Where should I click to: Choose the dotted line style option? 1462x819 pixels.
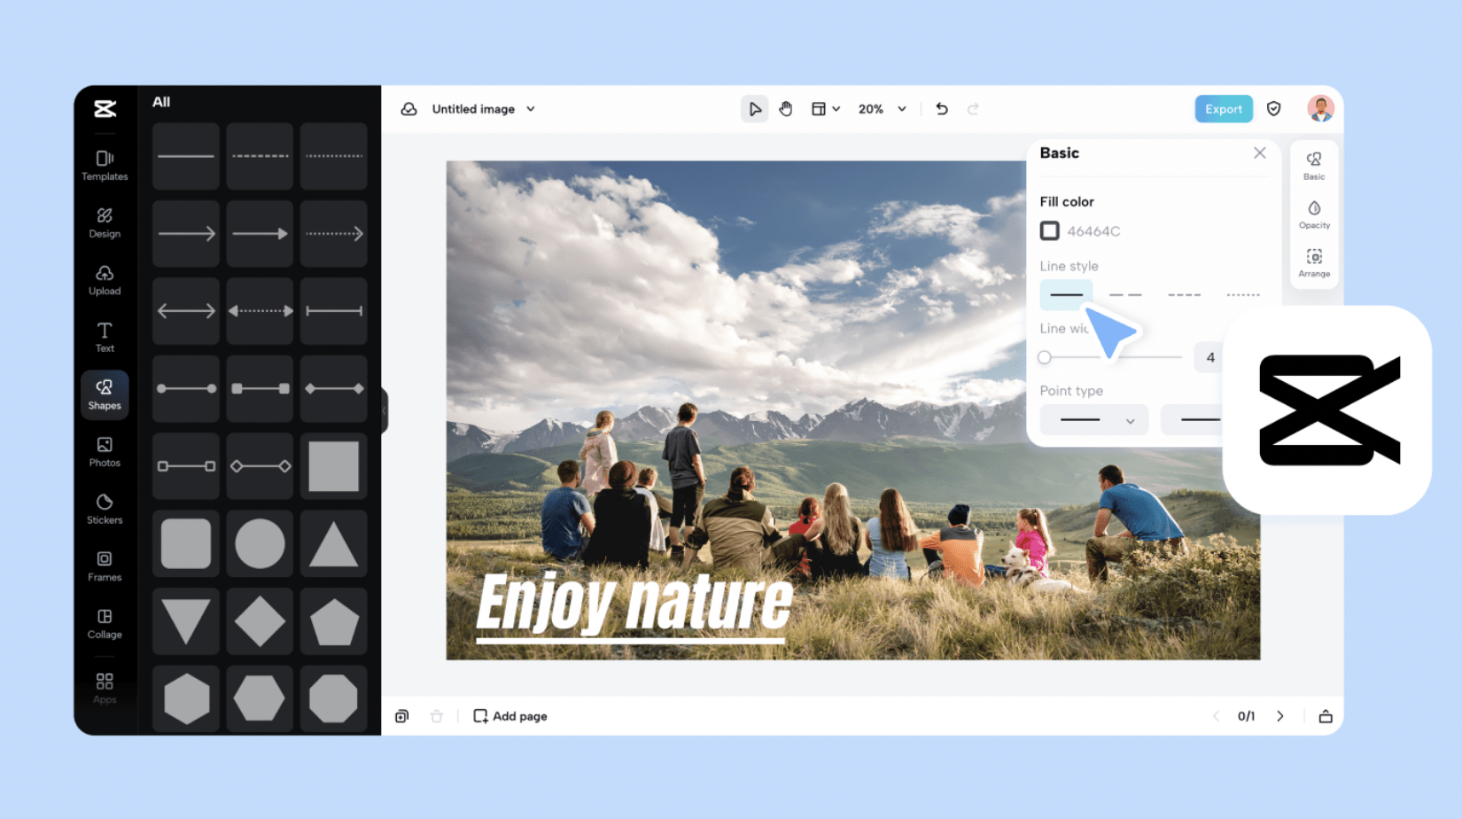tap(1242, 294)
